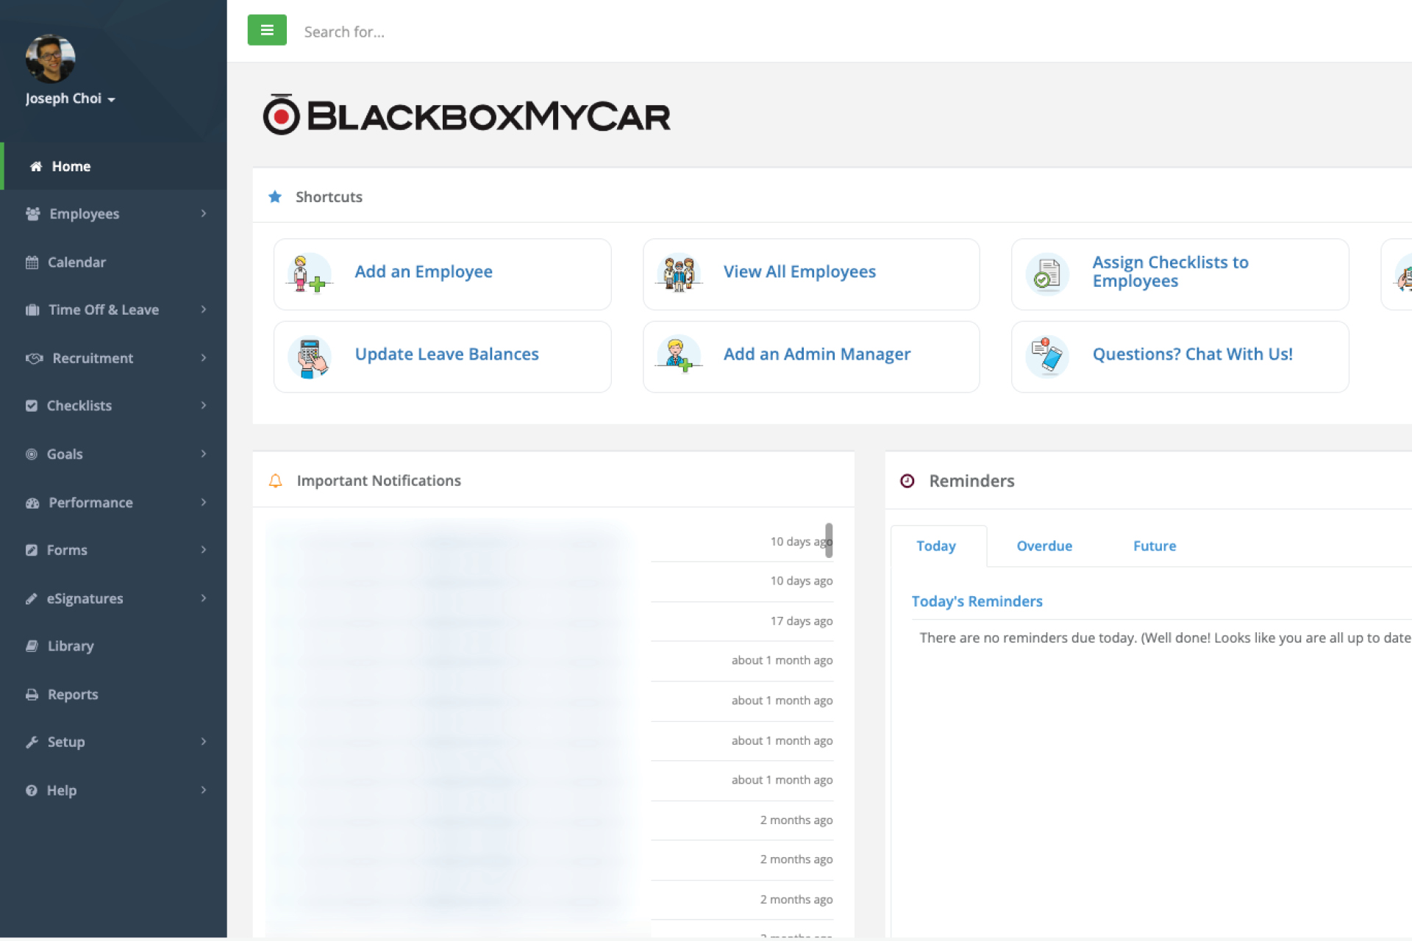The width and height of the screenshot is (1412, 941).
Task: Click the Today's Reminders heading
Action: click(x=977, y=601)
